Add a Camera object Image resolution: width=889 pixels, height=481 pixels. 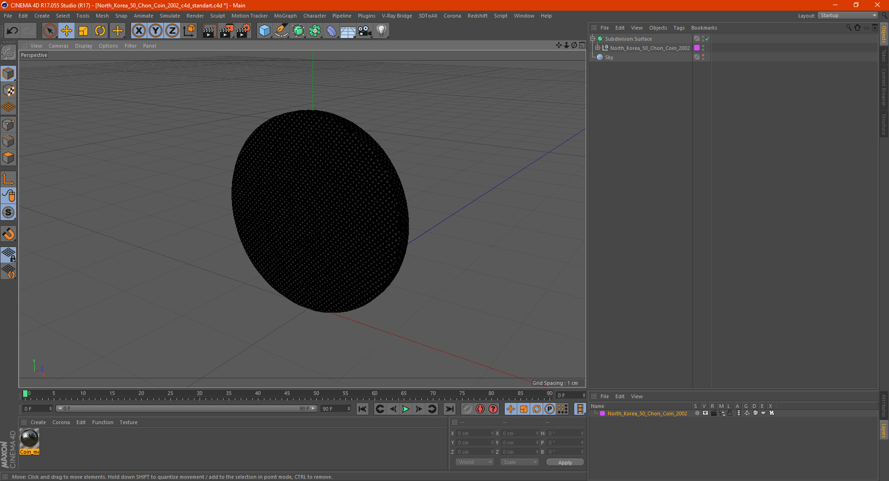[x=365, y=31]
